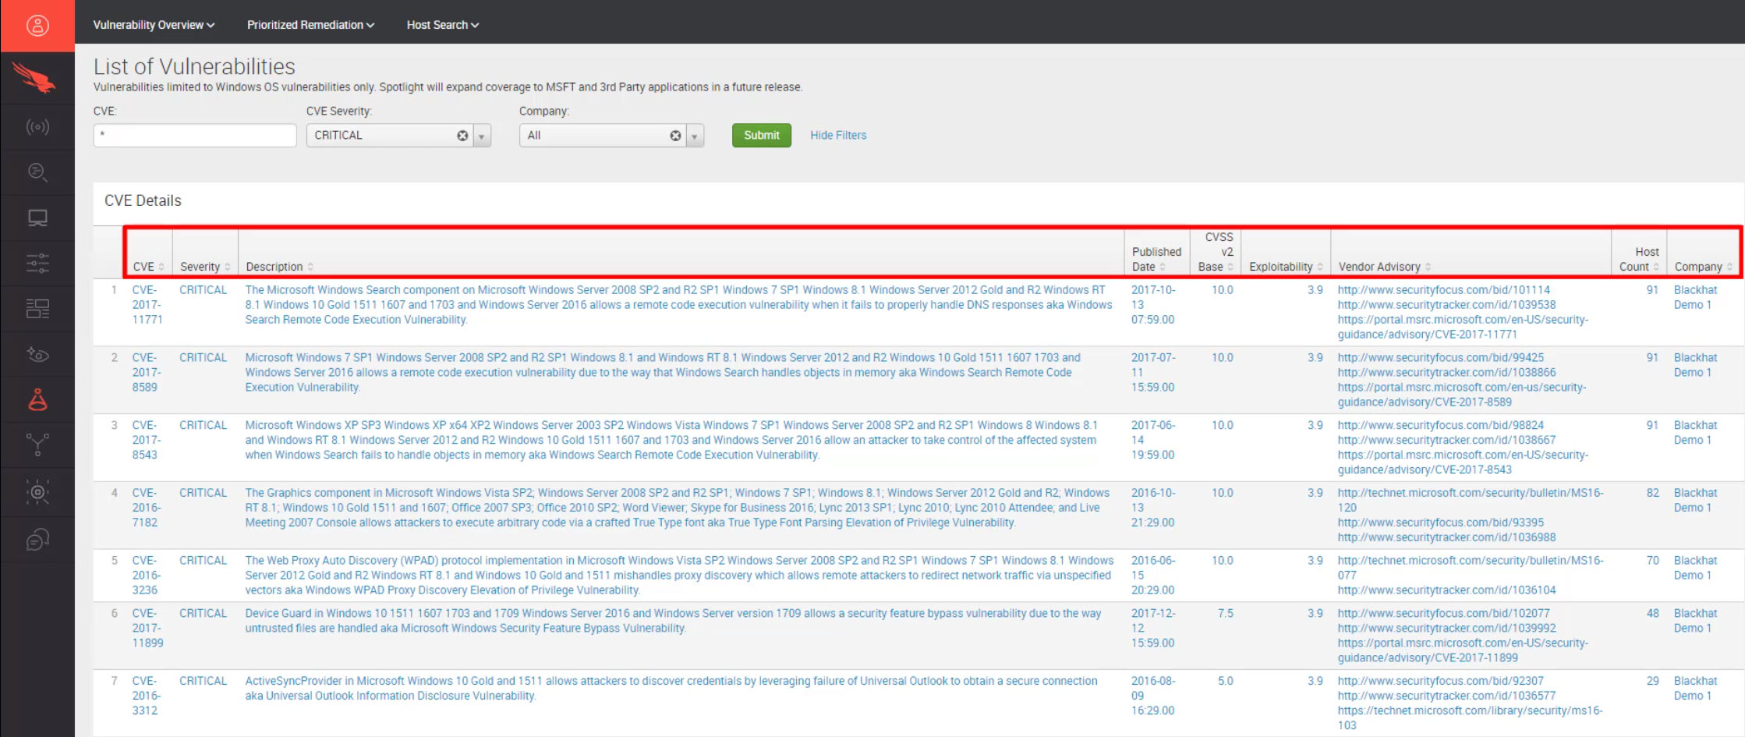Viewport: 1745px width, 737px height.
Task: Click the WPAD protocol vulnerability description
Action: (x=679, y=576)
